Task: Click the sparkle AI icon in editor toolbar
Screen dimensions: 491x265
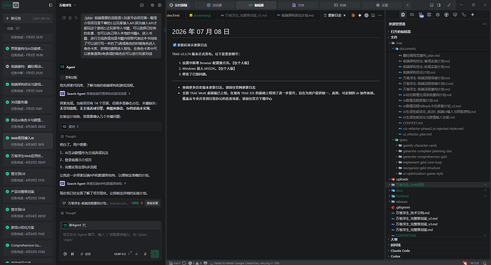Action: 360,16
